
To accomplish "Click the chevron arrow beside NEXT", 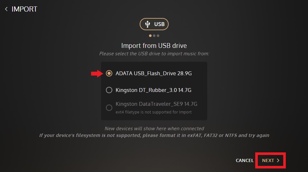I will click(x=278, y=160).
